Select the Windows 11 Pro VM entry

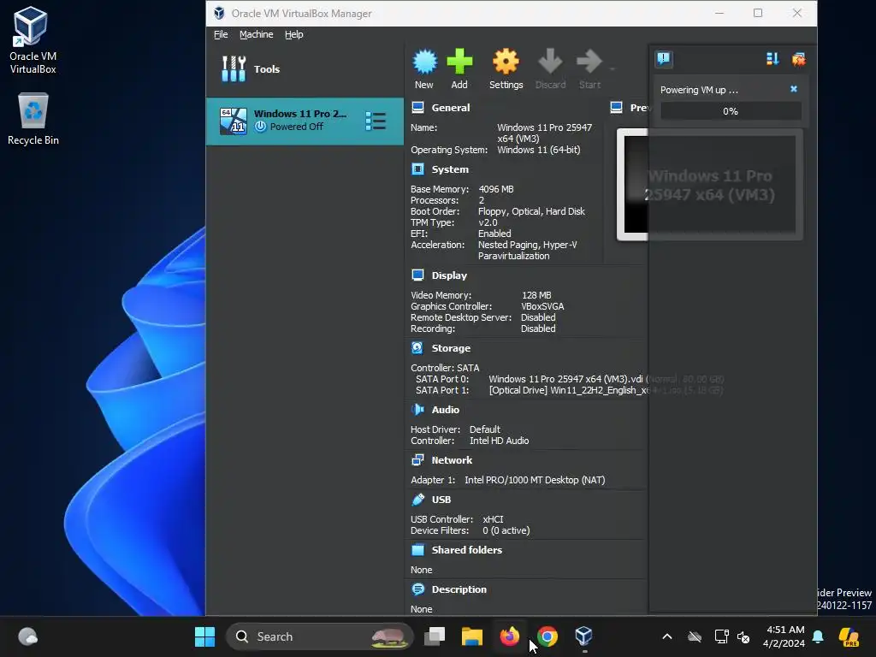[305, 121]
